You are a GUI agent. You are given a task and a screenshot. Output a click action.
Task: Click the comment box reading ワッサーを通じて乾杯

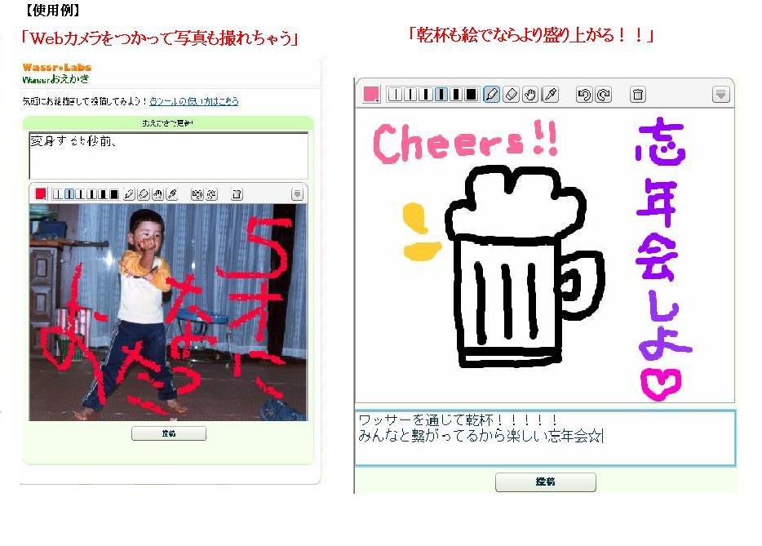[545, 438]
